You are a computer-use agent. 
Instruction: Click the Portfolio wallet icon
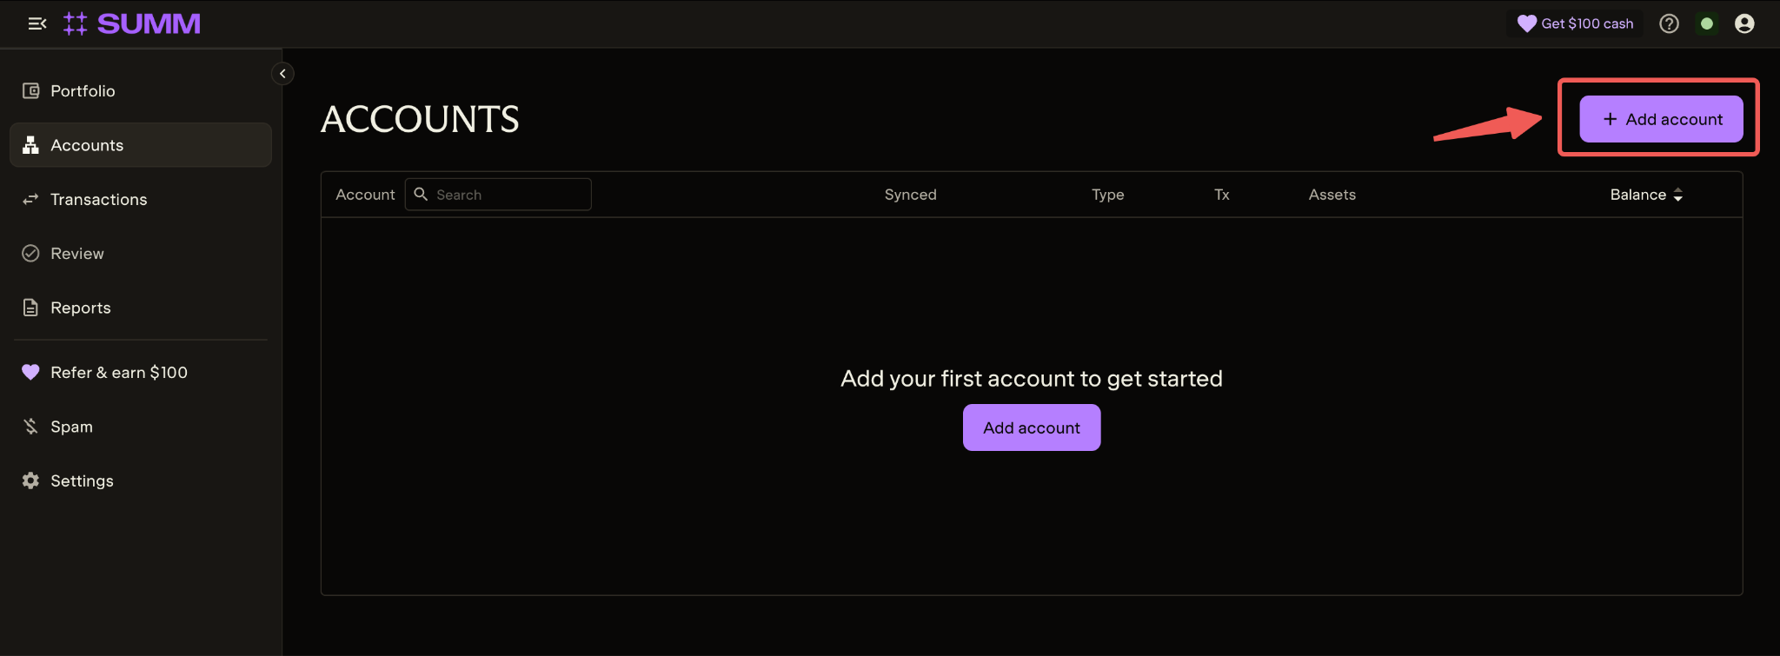coord(30,90)
